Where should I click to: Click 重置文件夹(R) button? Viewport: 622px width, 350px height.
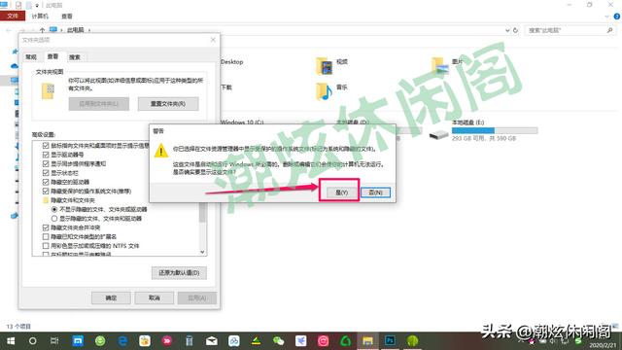[168, 104]
